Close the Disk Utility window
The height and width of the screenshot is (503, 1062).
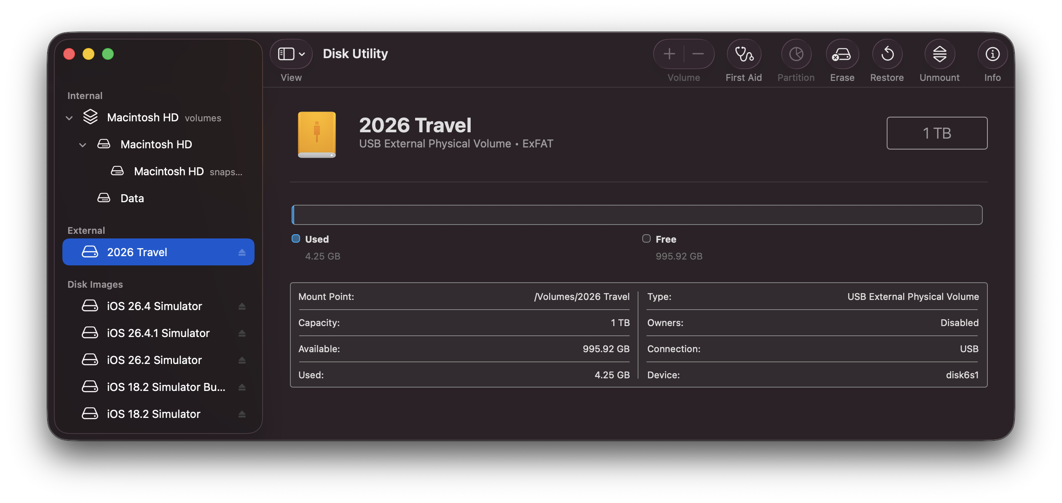point(69,54)
